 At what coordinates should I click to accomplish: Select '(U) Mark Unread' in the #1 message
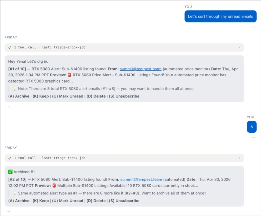[68, 96]
